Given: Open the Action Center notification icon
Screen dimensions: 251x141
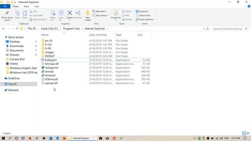Looking at the screenshot, I should pyautogui.click(x=245, y=138).
